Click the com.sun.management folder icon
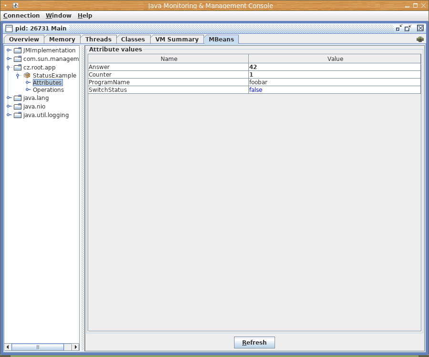Image resolution: width=429 pixels, height=357 pixels. [18, 59]
